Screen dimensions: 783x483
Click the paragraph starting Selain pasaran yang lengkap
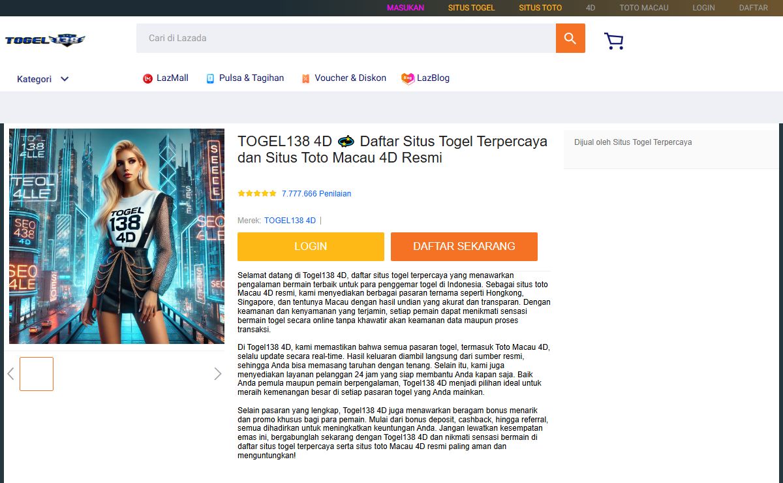(x=394, y=433)
